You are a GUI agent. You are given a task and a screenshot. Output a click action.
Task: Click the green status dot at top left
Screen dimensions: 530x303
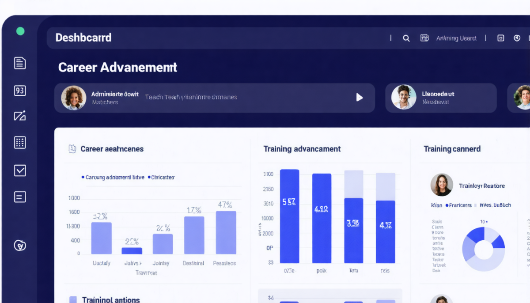(x=20, y=31)
